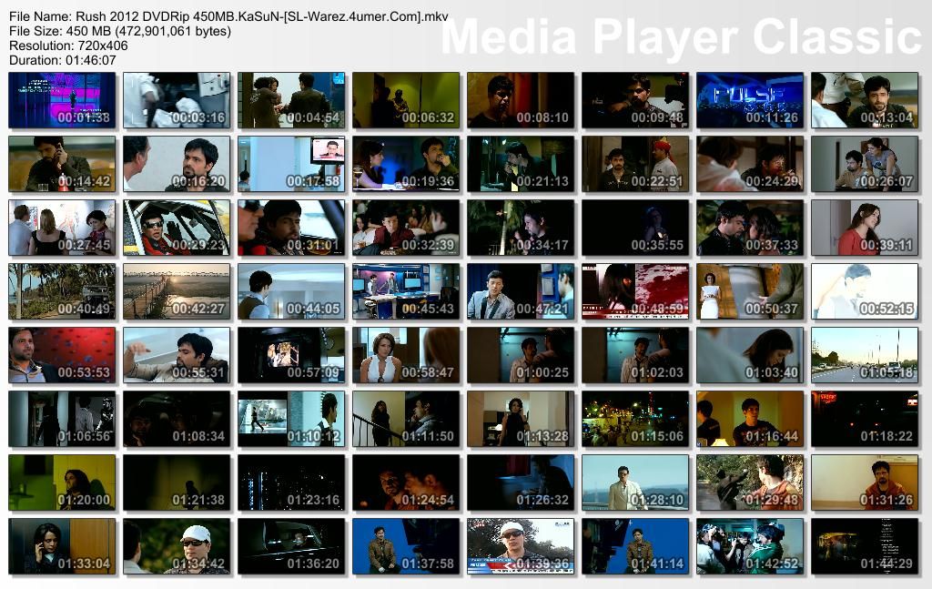
Task: Open the credits frame at 01:44:29
Action: coord(865,546)
